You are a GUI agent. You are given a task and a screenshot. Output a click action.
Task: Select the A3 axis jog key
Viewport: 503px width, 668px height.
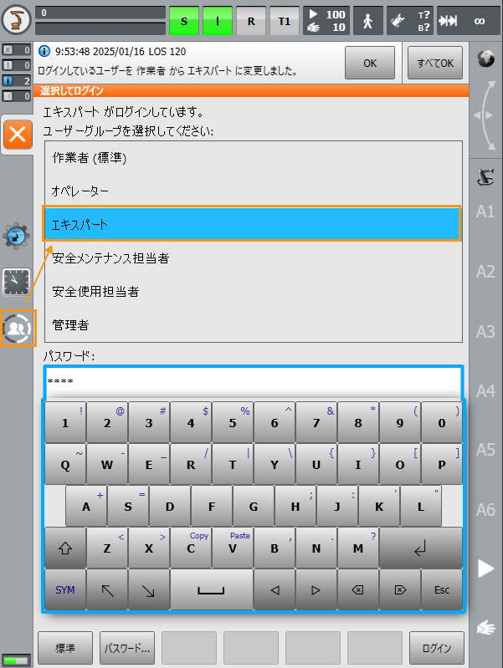[x=485, y=331]
